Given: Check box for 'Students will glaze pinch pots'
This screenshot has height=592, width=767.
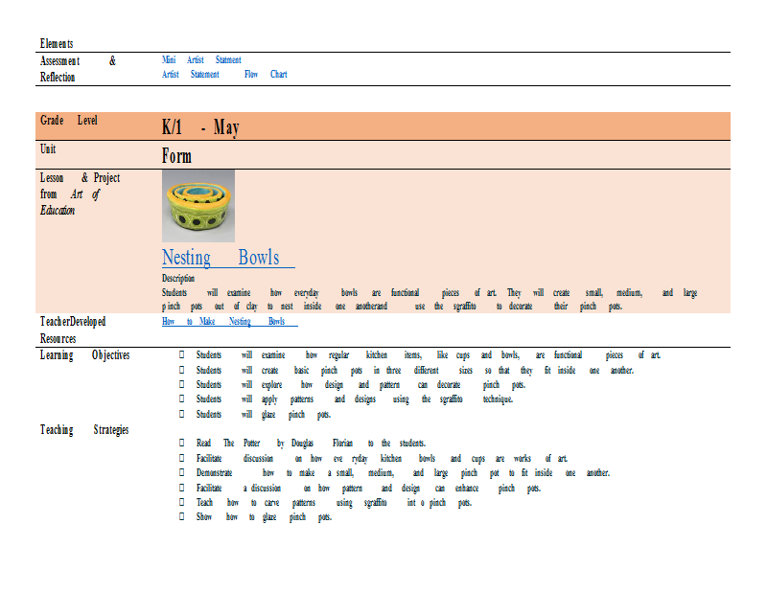Looking at the screenshot, I should click(181, 414).
